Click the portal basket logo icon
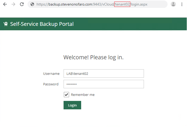This screenshot has width=187, height=127. pos(6,24)
